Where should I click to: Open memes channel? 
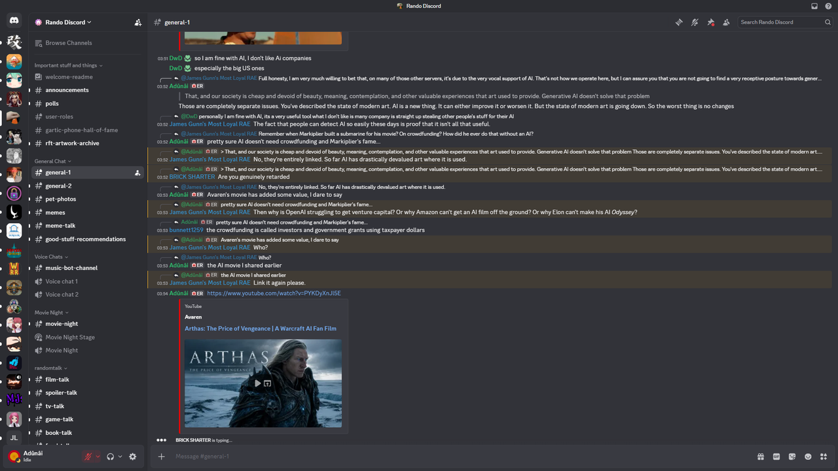point(87,213)
